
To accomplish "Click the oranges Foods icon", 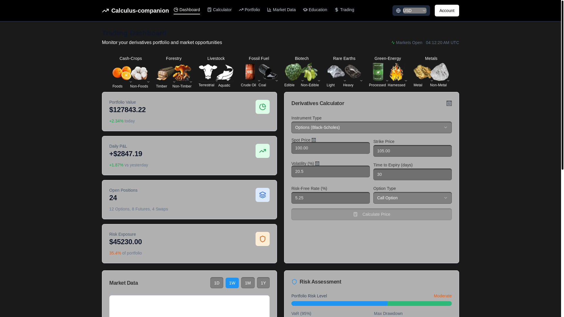I will (x=122, y=73).
